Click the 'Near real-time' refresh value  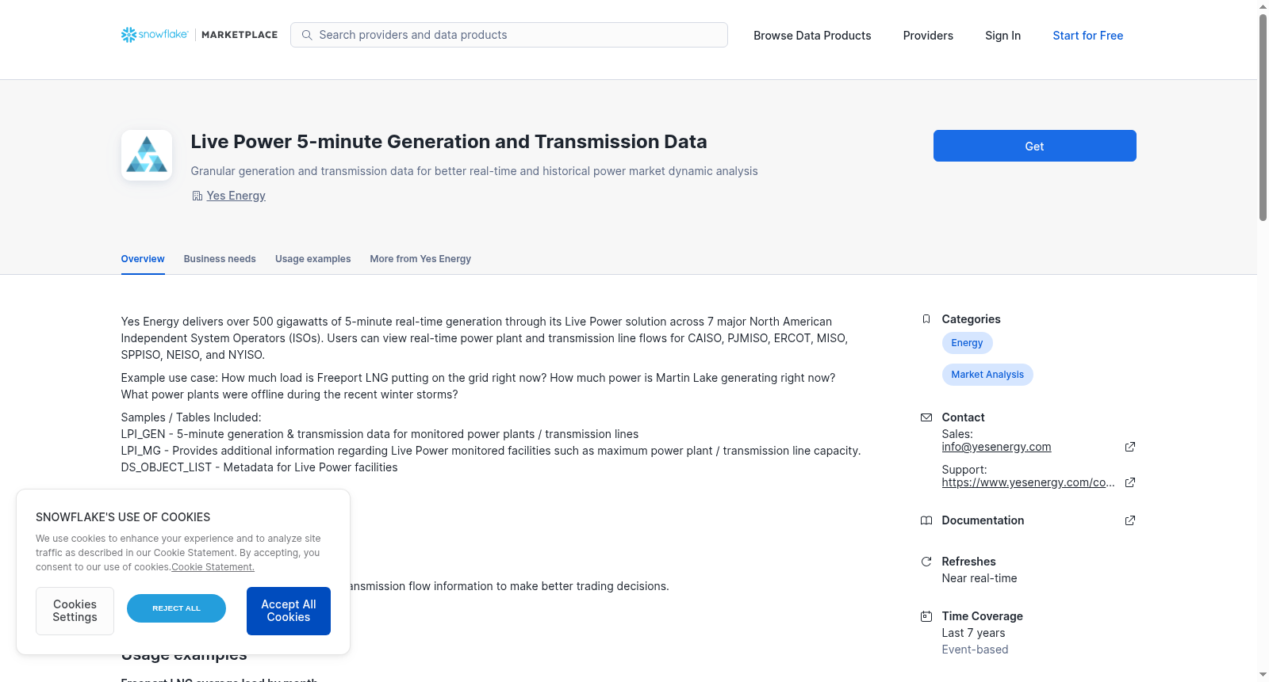tap(980, 578)
